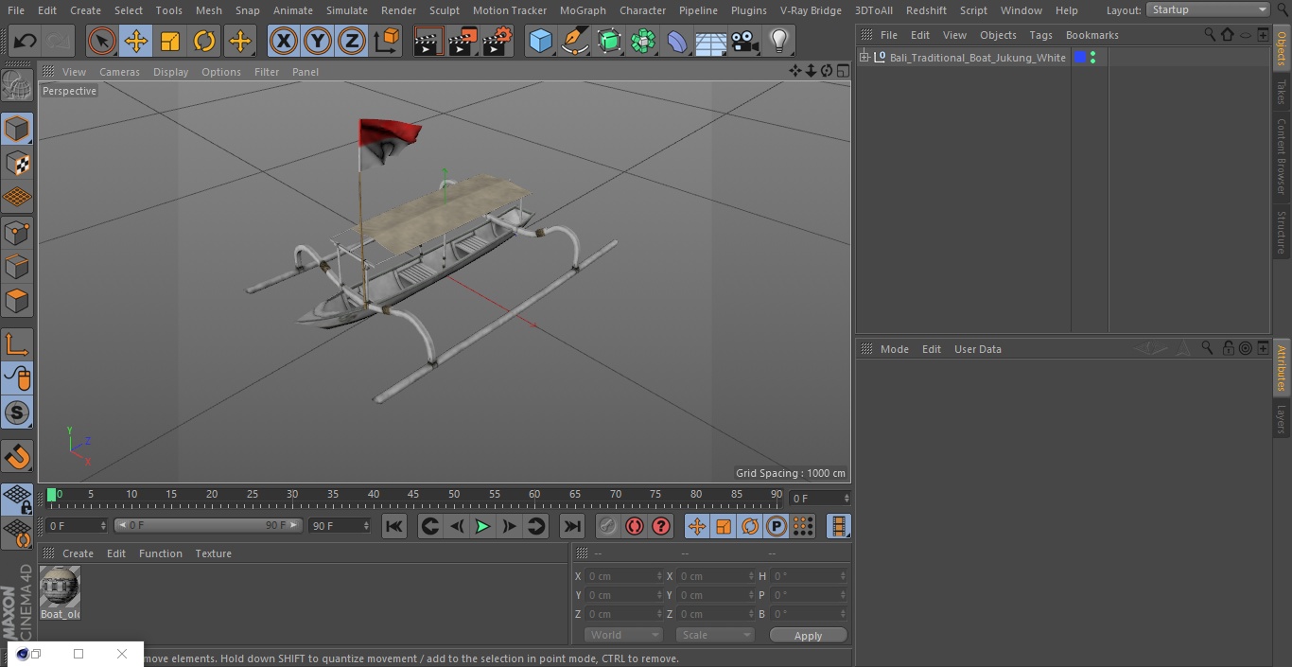Expand Bali_Traditional_Boat_Jukung_White object tree
Image resolution: width=1292 pixels, height=667 pixels.
[x=864, y=58]
